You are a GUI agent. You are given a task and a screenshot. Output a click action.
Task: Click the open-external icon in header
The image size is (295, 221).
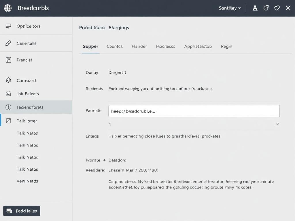point(266,8)
